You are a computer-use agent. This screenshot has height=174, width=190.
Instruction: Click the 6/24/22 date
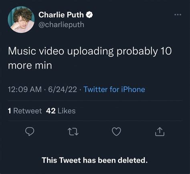pyautogui.click(x=63, y=89)
